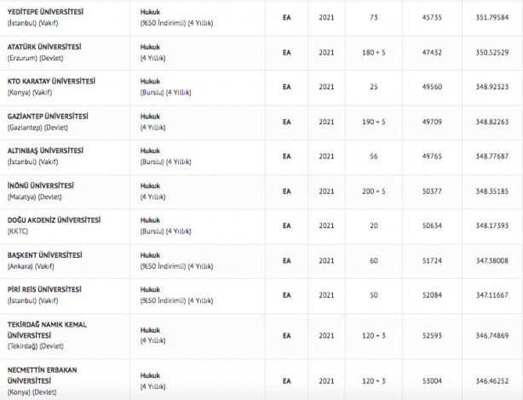Viewport: 523px width, 400px height.
Task: Click Hukuk program in Başkent row
Action: [x=150, y=255]
